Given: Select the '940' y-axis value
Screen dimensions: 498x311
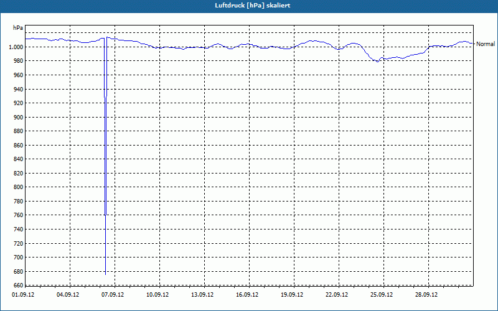Looking at the screenshot, I should click(19, 89).
